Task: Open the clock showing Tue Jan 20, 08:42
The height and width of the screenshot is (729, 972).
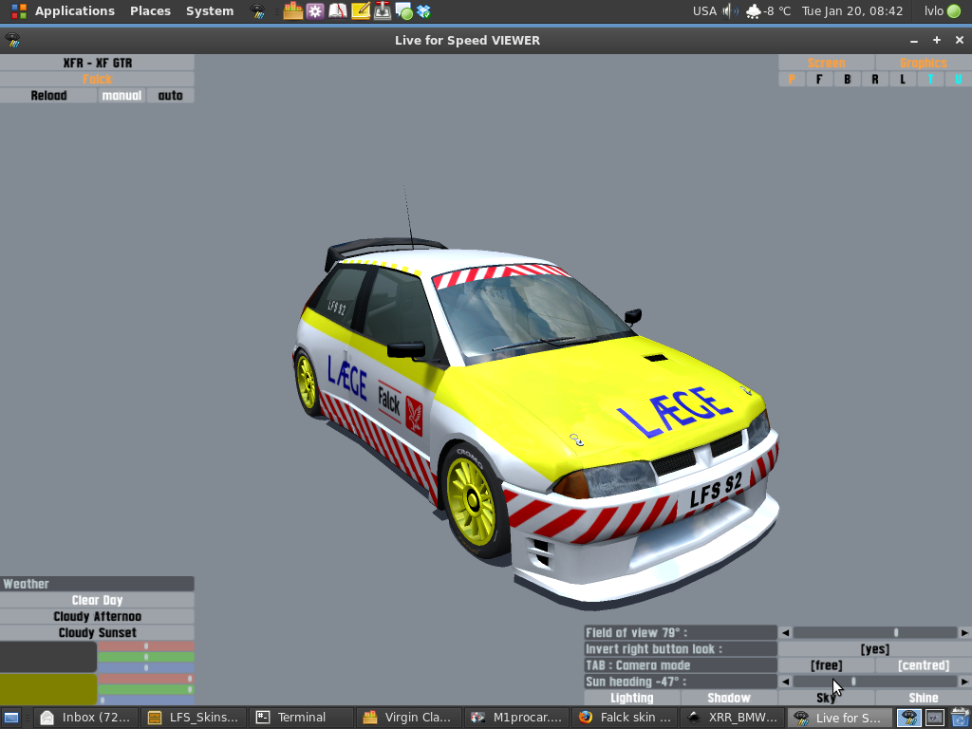Action: pos(852,11)
